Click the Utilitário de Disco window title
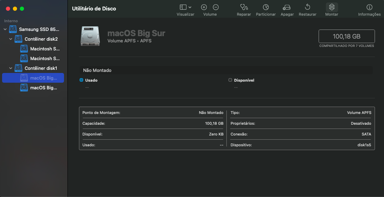Screen dimensions: 384x197 click(x=94, y=9)
